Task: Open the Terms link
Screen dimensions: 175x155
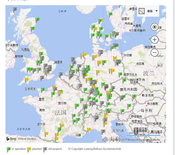Action: (157, 140)
